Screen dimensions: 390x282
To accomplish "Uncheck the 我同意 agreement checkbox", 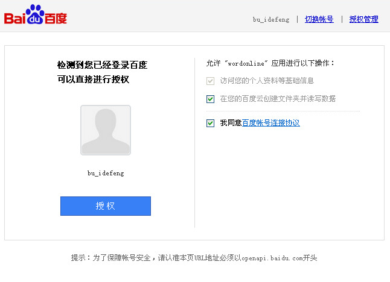I will tap(210, 123).
